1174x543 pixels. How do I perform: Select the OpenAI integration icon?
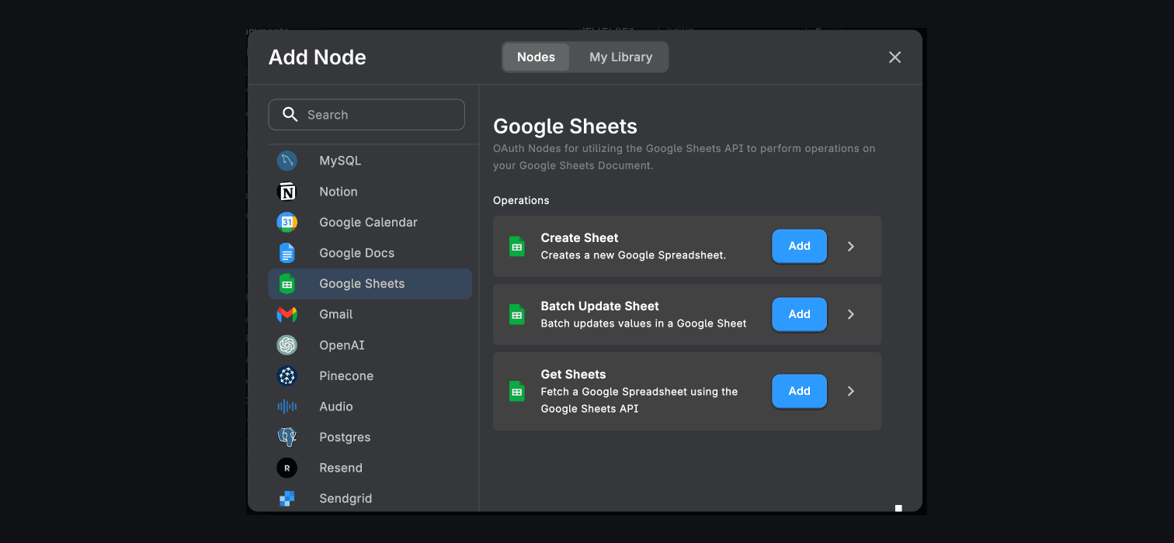287,344
